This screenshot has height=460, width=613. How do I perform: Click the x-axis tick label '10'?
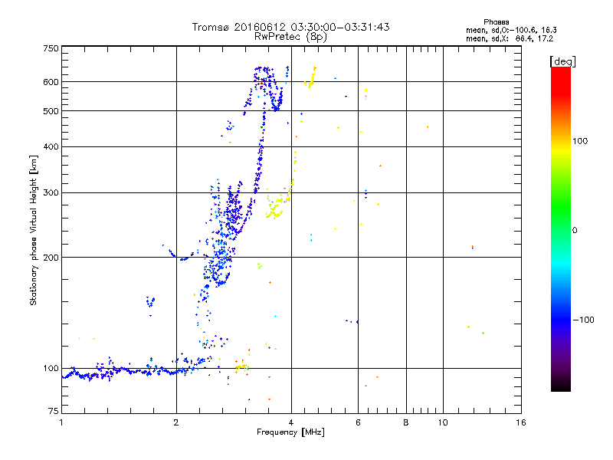click(443, 422)
